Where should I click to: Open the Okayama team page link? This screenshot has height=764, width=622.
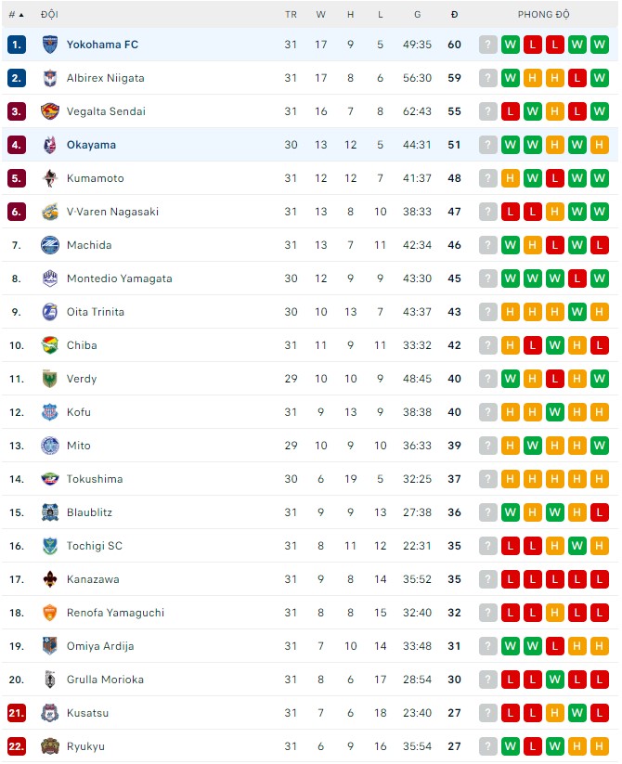[x=91, y=145]
